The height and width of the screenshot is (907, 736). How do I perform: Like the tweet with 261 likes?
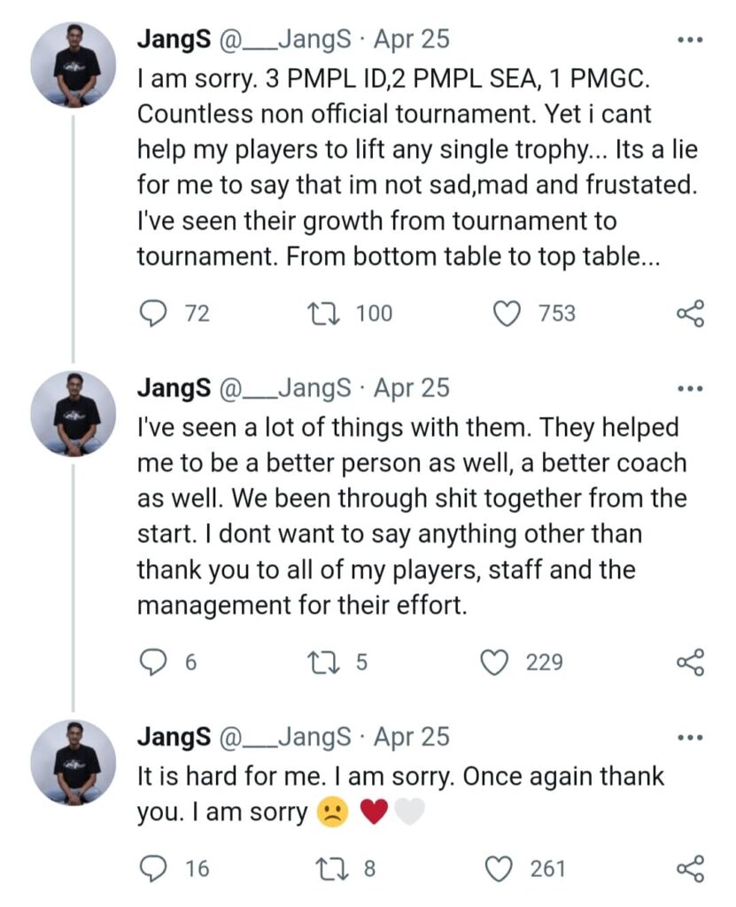[500, 869]
